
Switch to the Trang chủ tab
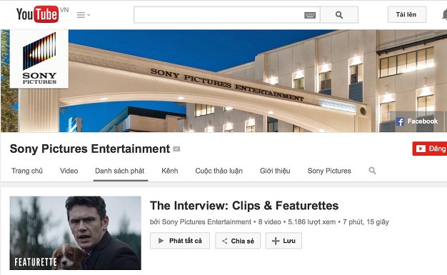[x=27, y=171]
